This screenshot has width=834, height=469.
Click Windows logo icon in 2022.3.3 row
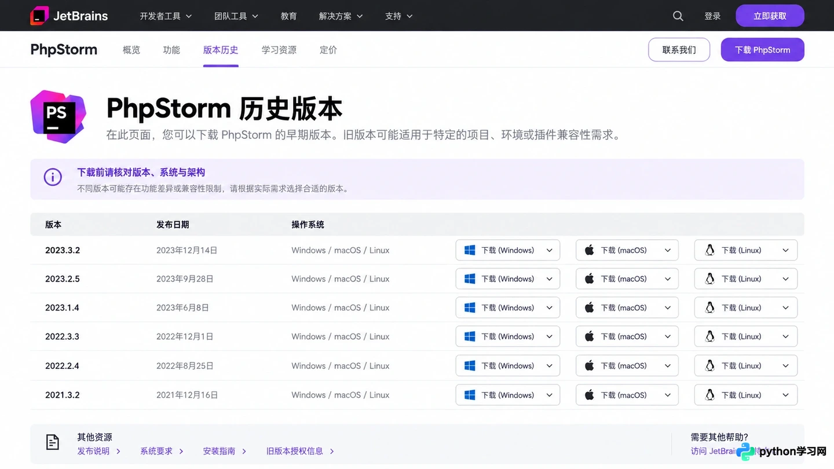470,336
